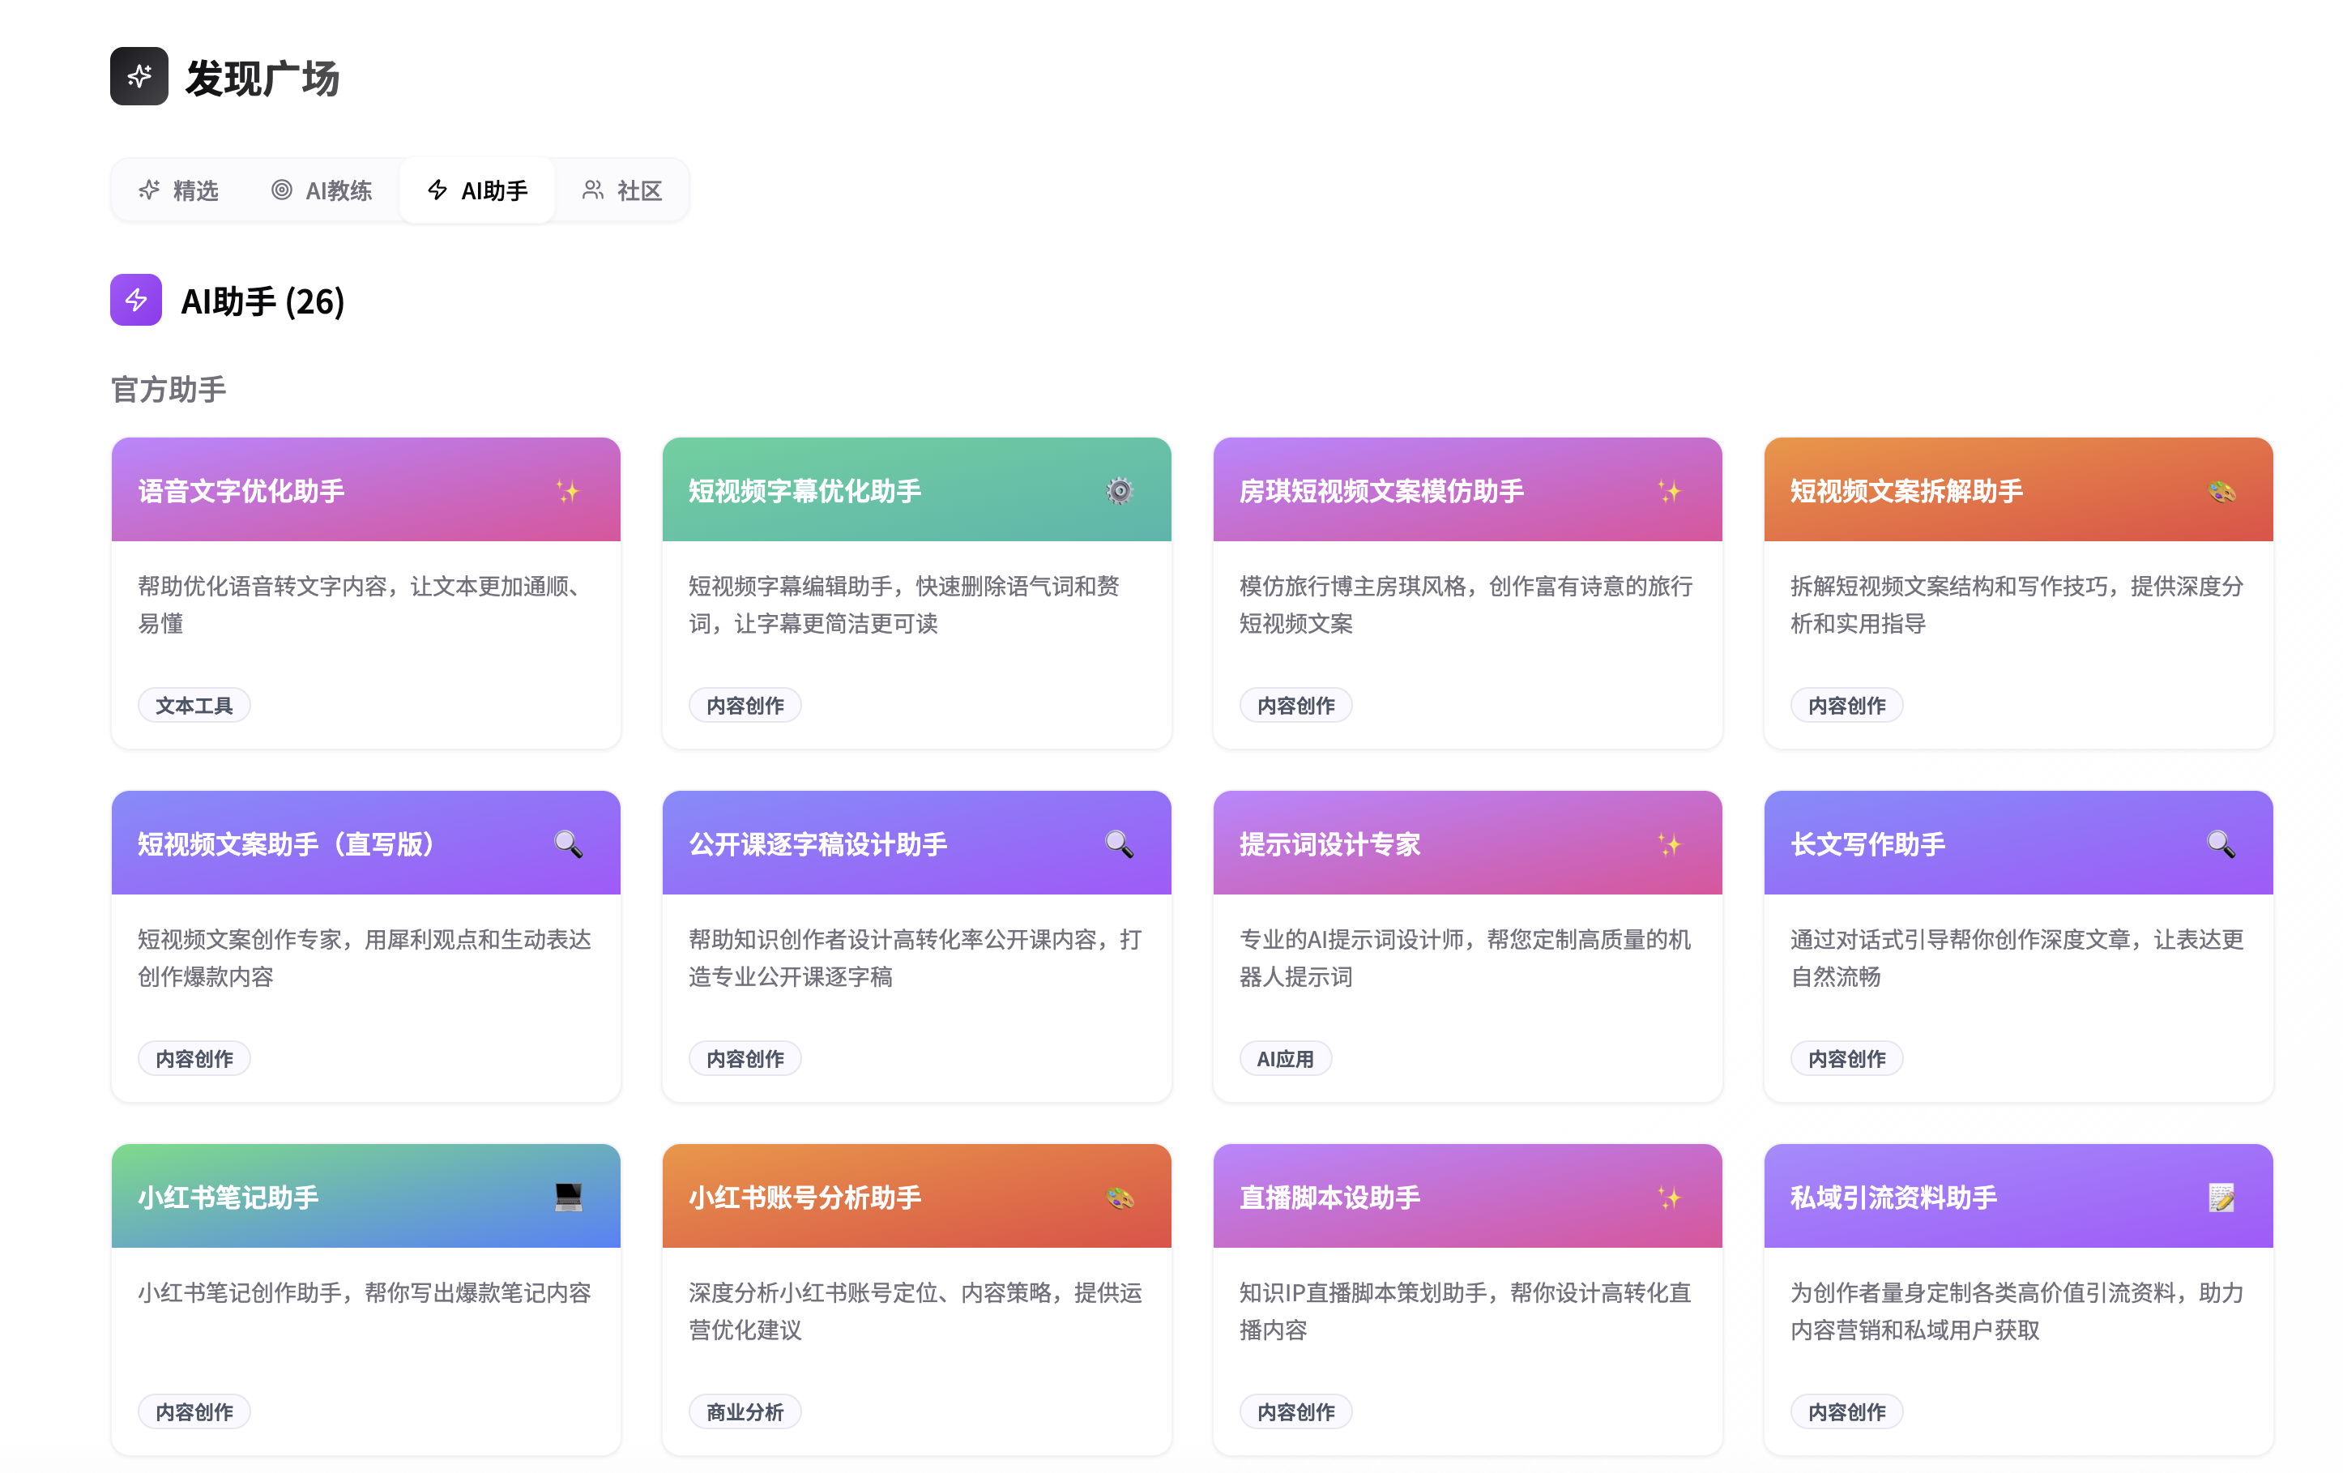Click the gear icon on 短视频字幕优化助手 card
2343x1473 pixels.
click(1119, 491)
